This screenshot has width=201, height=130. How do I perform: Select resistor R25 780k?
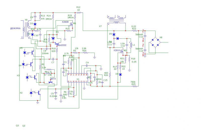[135, 86]
